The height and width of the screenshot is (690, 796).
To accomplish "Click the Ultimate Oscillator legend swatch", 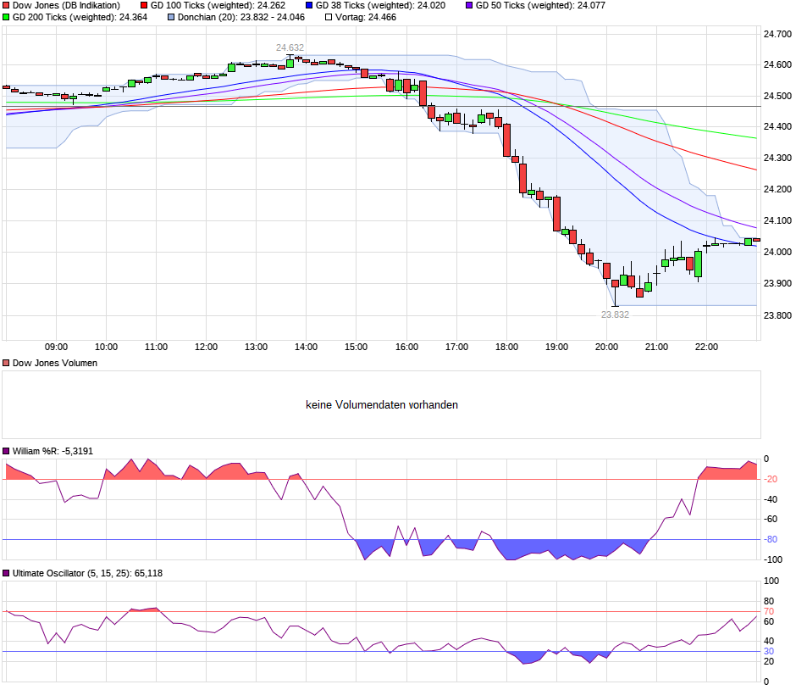I will point(6,573).
